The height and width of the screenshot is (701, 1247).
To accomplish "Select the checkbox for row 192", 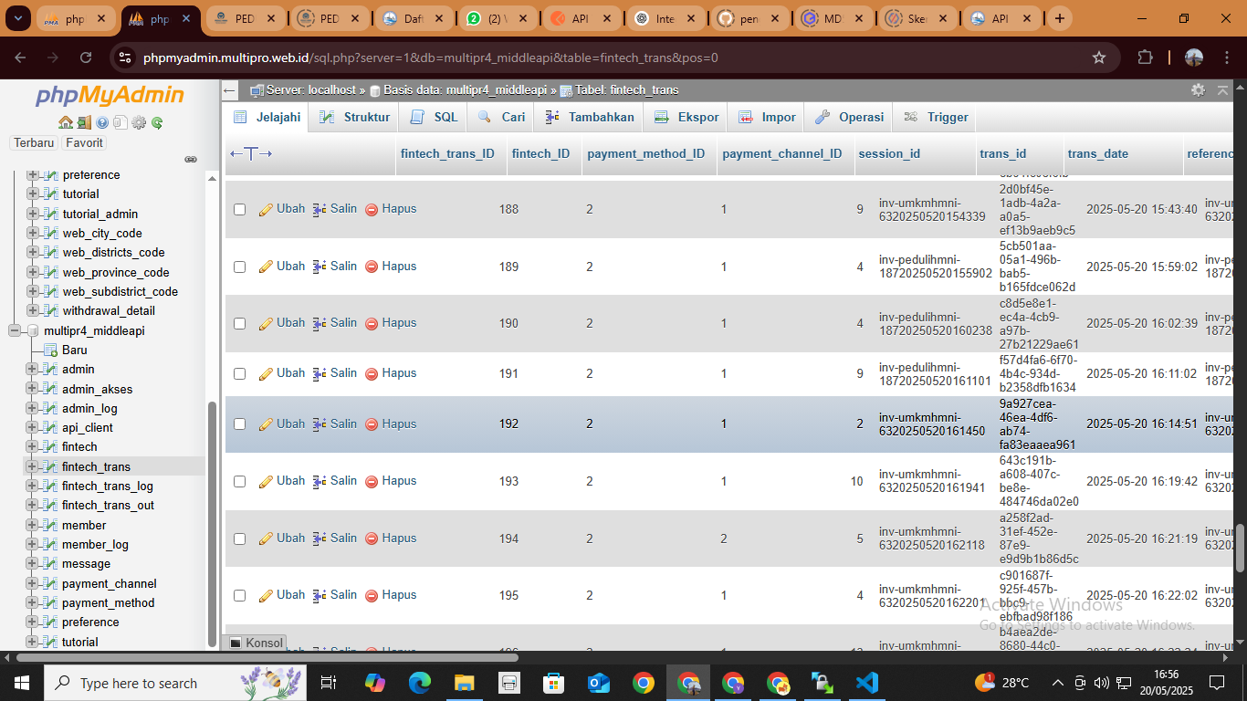I will (239, 424).
